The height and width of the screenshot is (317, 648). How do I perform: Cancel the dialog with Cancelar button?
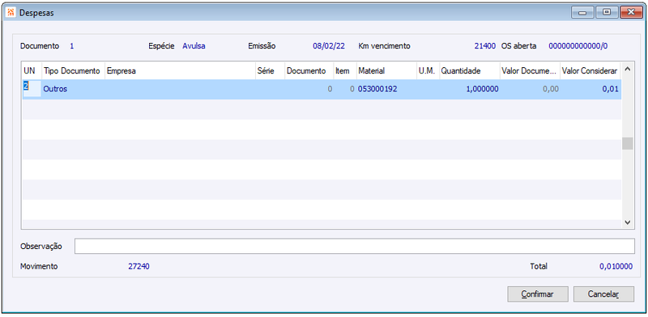tap(603, 294)
